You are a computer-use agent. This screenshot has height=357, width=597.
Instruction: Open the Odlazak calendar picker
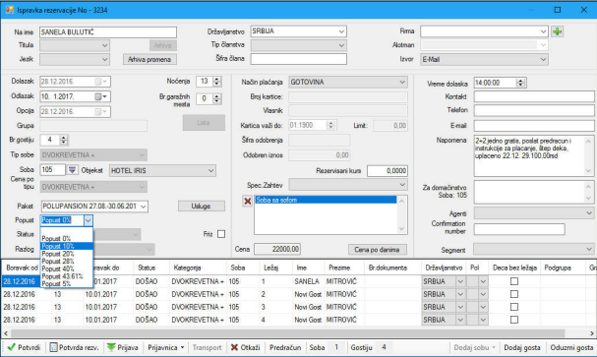101,96
